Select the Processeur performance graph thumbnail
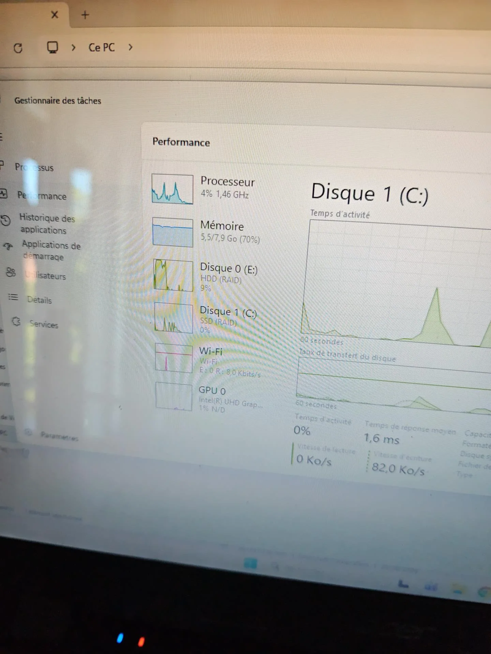491x654 pixels. click(x=173, y=189)
